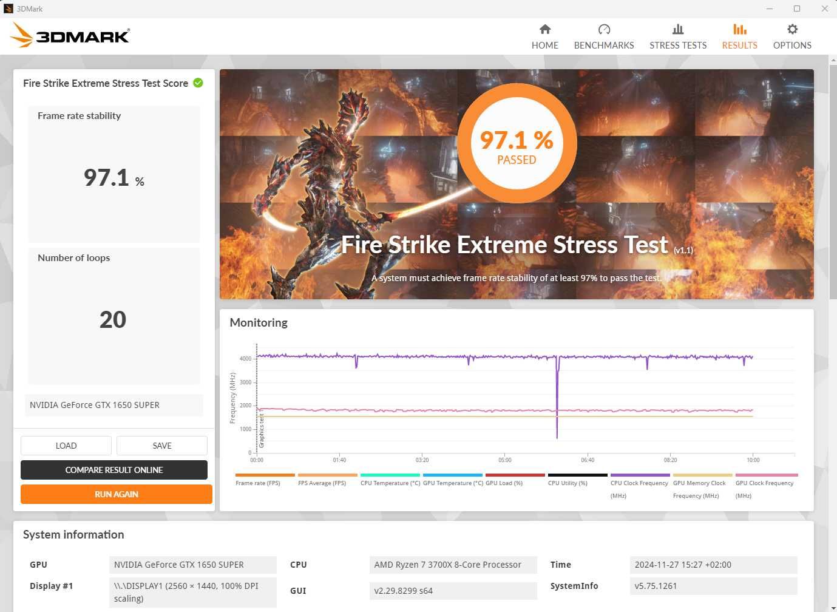Click the GUI version v2.29.8299 s64
The width and height of the screenshot is (837, 612).
pos(453,591)
